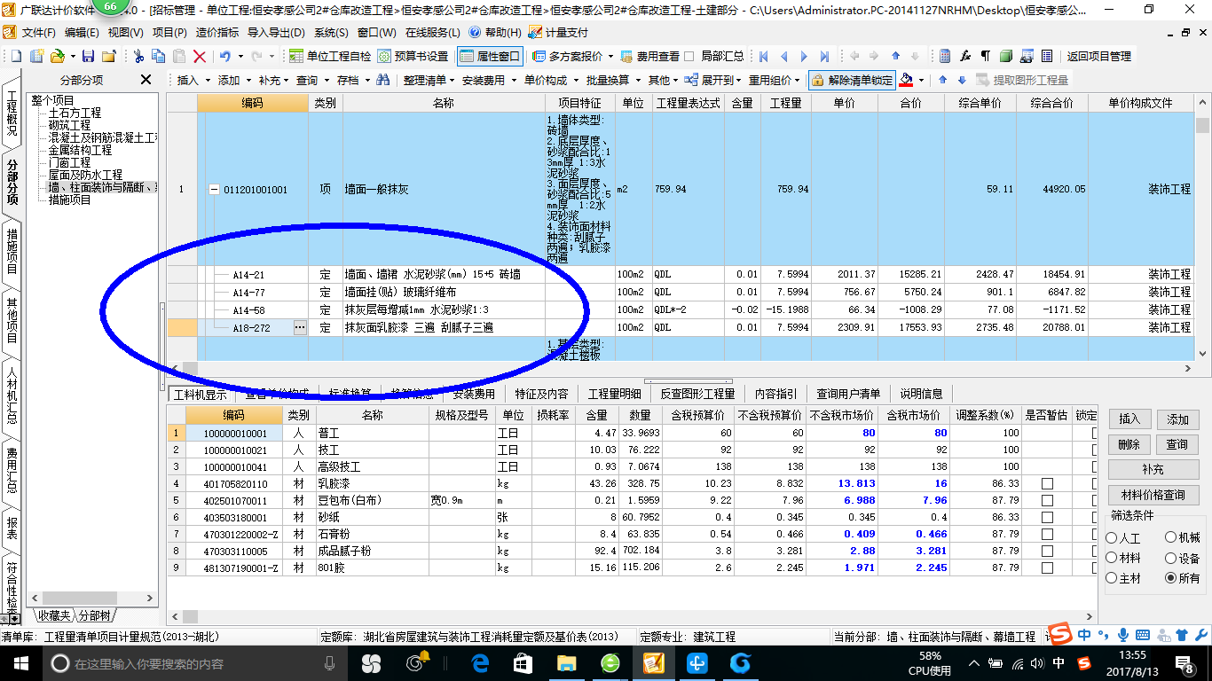Open 预算书设置 budget settings
This screenshot has height=681, width=1212.
coord(413,56)
